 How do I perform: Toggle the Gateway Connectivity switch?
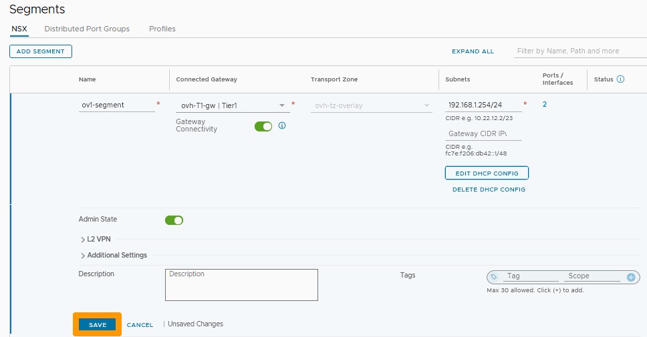tap(263, 127)
